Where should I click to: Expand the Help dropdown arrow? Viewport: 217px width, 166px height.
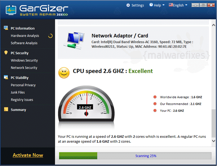[x=163, y=5]
